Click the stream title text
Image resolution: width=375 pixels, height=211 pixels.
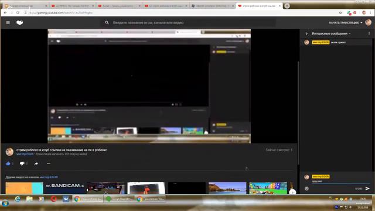tap(62, 150)
